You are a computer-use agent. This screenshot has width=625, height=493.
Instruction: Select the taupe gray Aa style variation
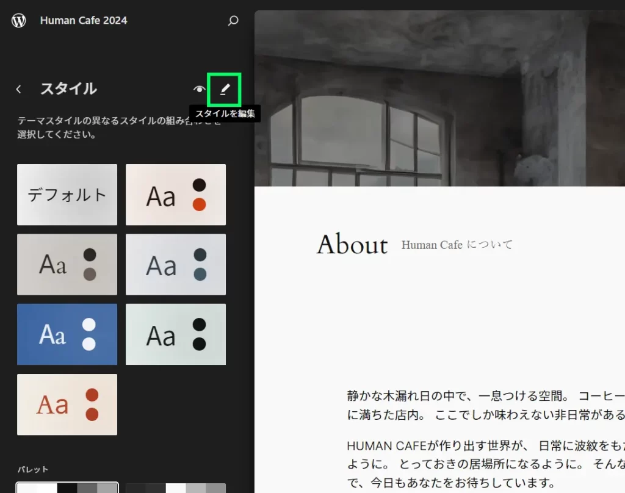(67, 264)
